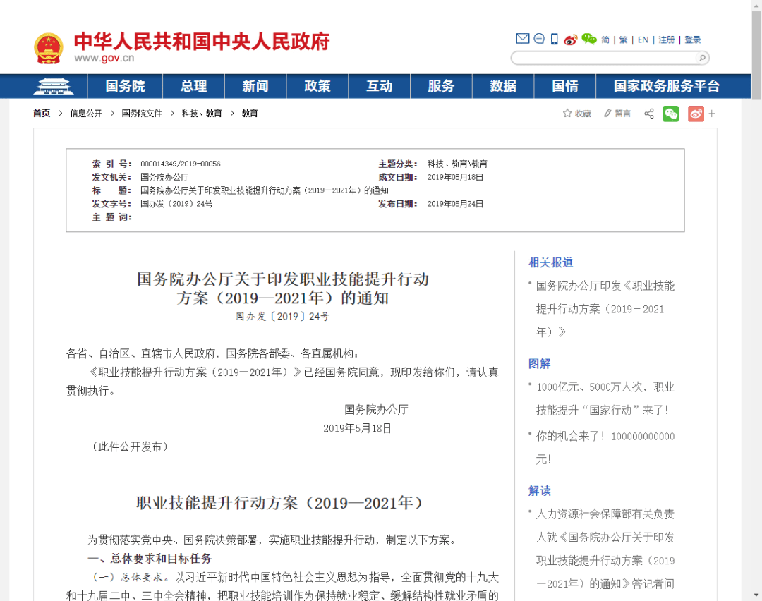Open 互动 in the navigation bar
This screenshot has height=601, width=762.
tap(379, 86)
